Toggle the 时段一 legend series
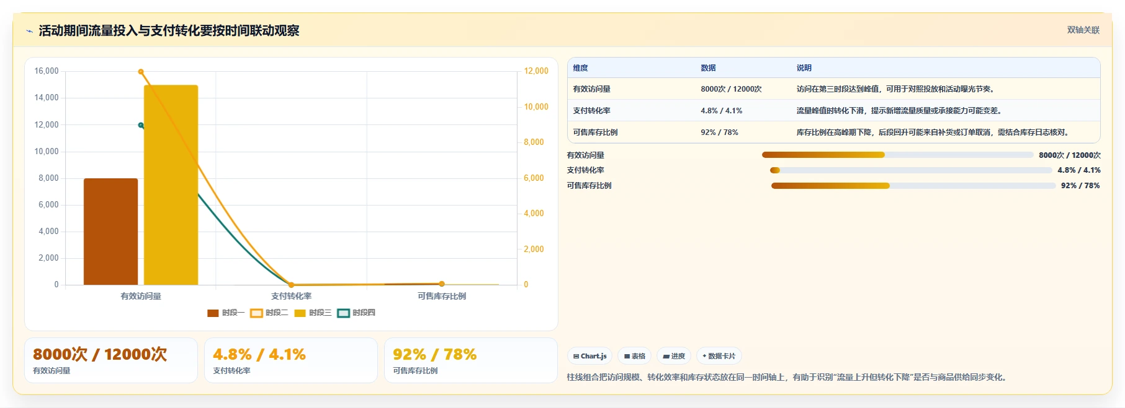The image size is (1125, 408). point(226,313)
